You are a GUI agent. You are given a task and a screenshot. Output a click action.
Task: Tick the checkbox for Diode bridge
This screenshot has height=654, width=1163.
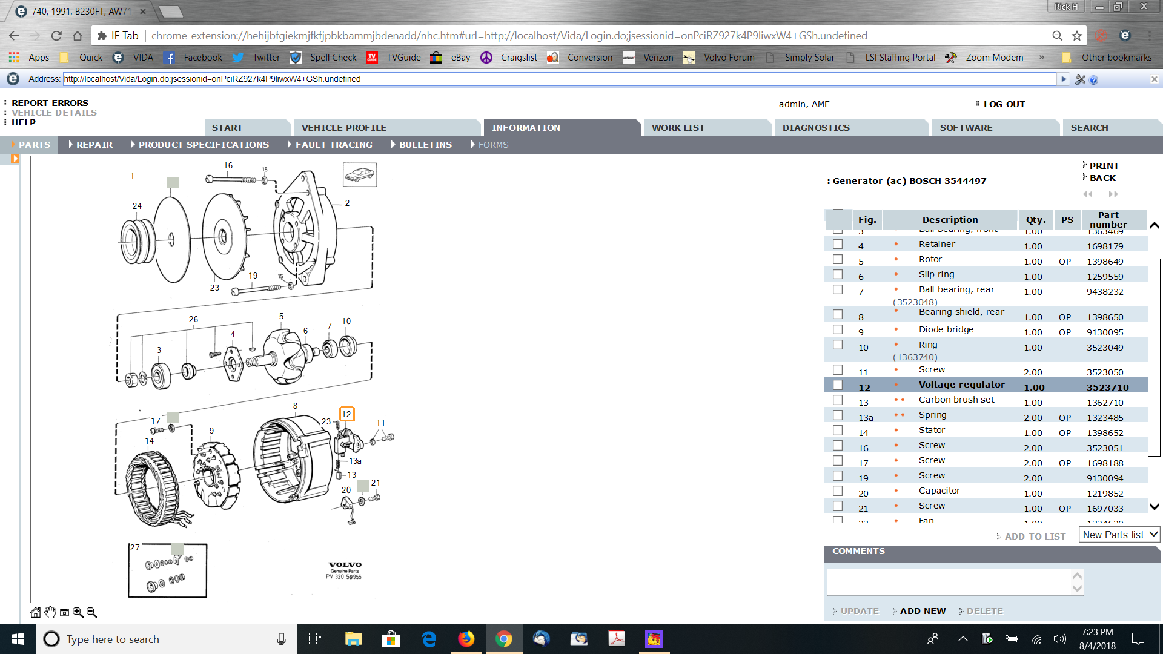838,330
